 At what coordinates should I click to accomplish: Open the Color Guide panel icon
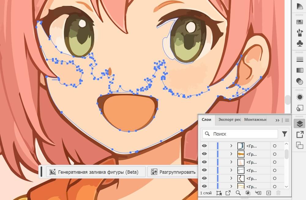click(300, 6)
